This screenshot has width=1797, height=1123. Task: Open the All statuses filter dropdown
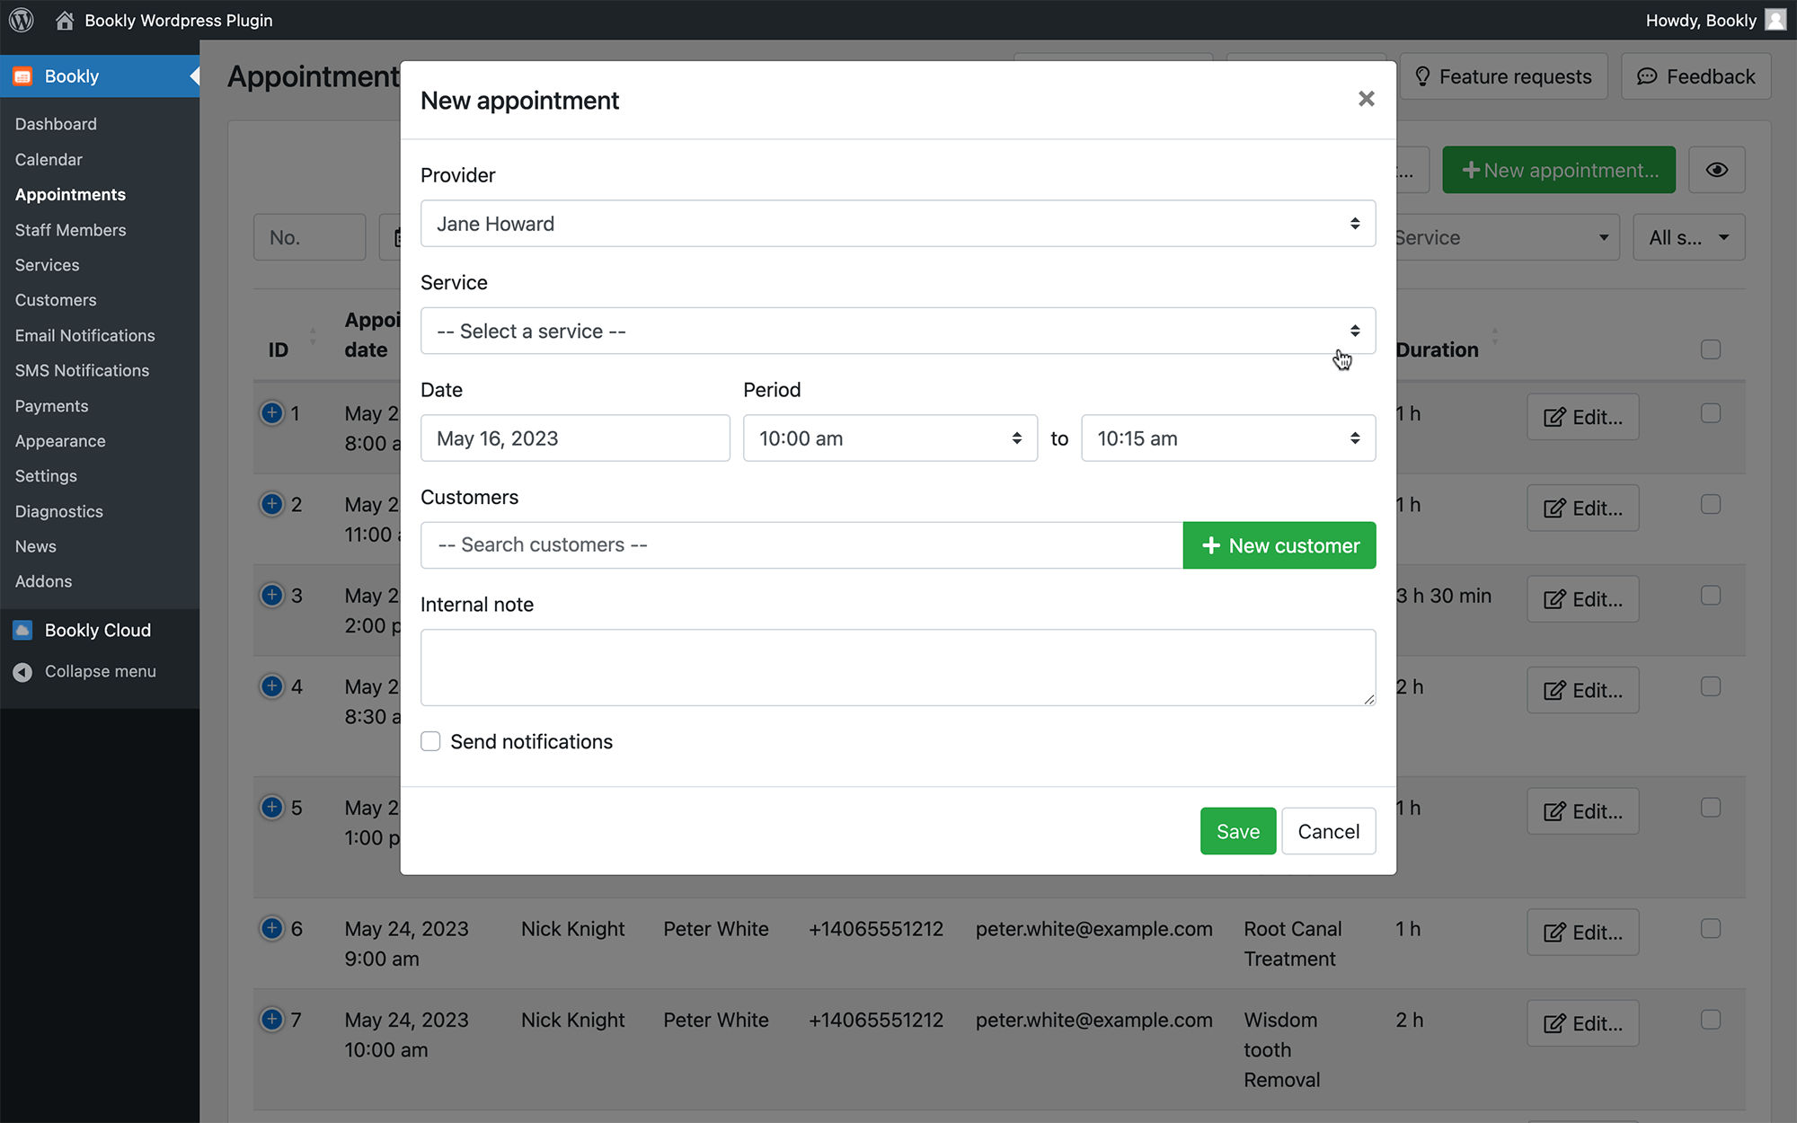(1689, 237)
